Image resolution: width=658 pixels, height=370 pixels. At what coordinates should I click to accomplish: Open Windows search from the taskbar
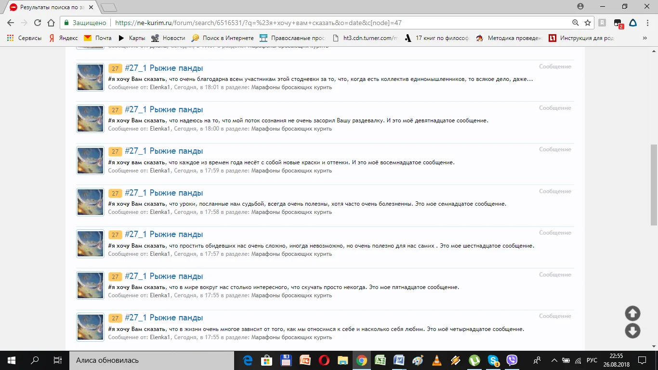click(x=35, y=360)
